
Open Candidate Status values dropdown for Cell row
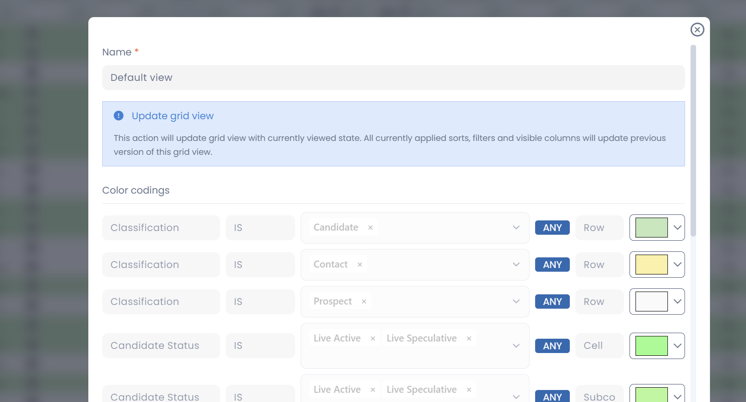(x=516, y=346)
